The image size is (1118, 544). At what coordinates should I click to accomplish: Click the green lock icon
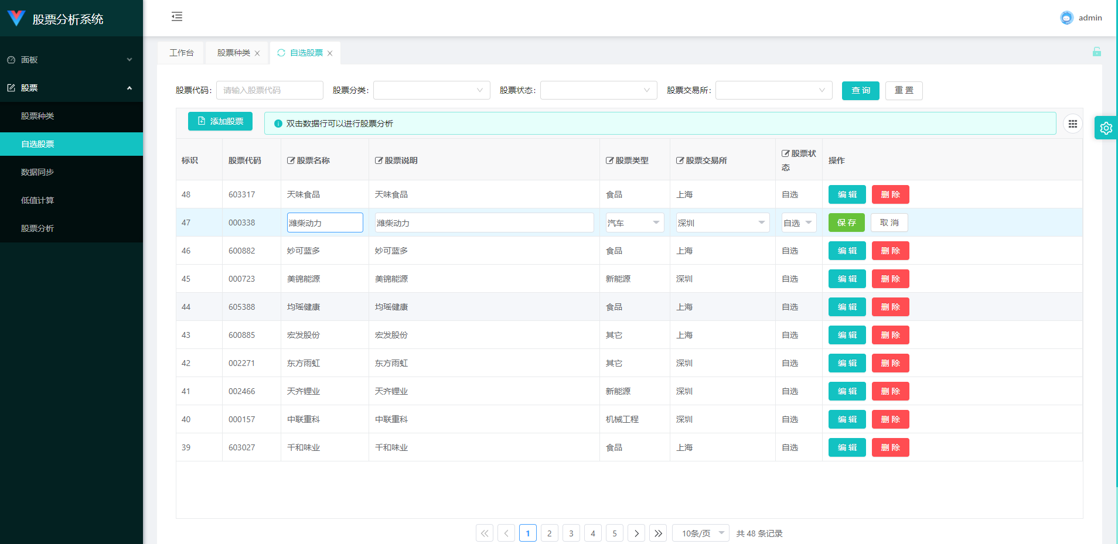click(1096, 52)
